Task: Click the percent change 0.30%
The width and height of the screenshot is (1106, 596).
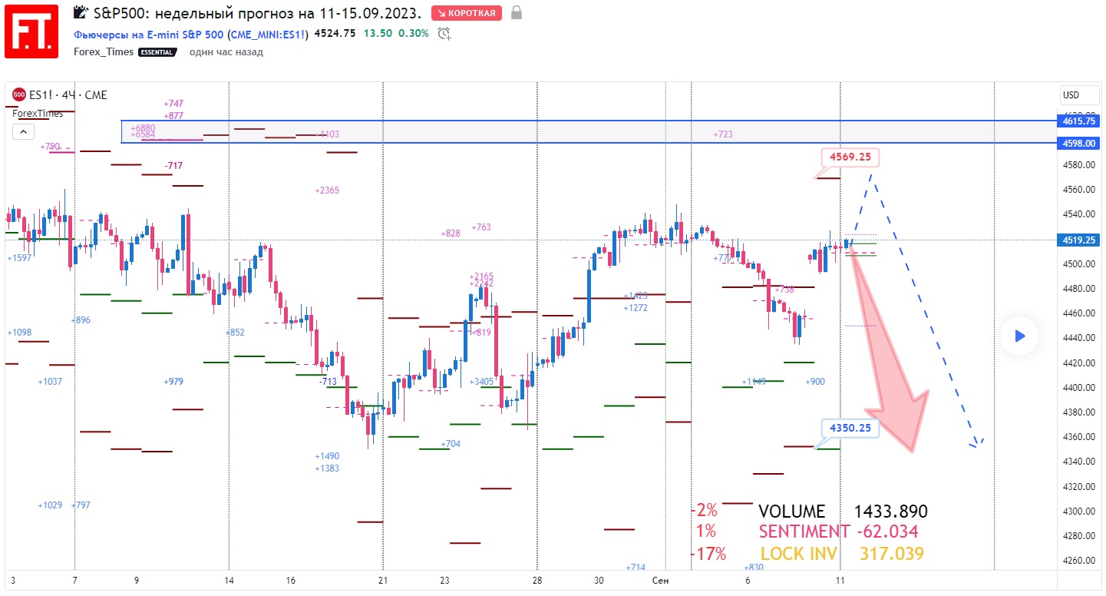Action: (414, 34)
